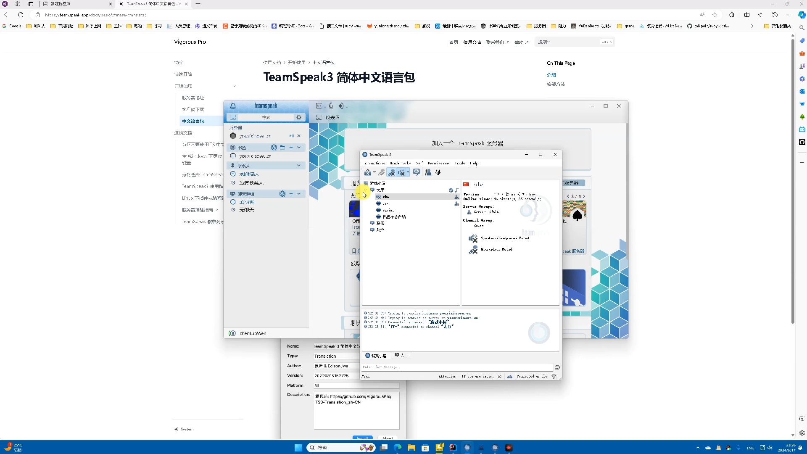Open the Tools menu in TeamSpeak 3
Screen dimensions: 807x454
point(460,163)
